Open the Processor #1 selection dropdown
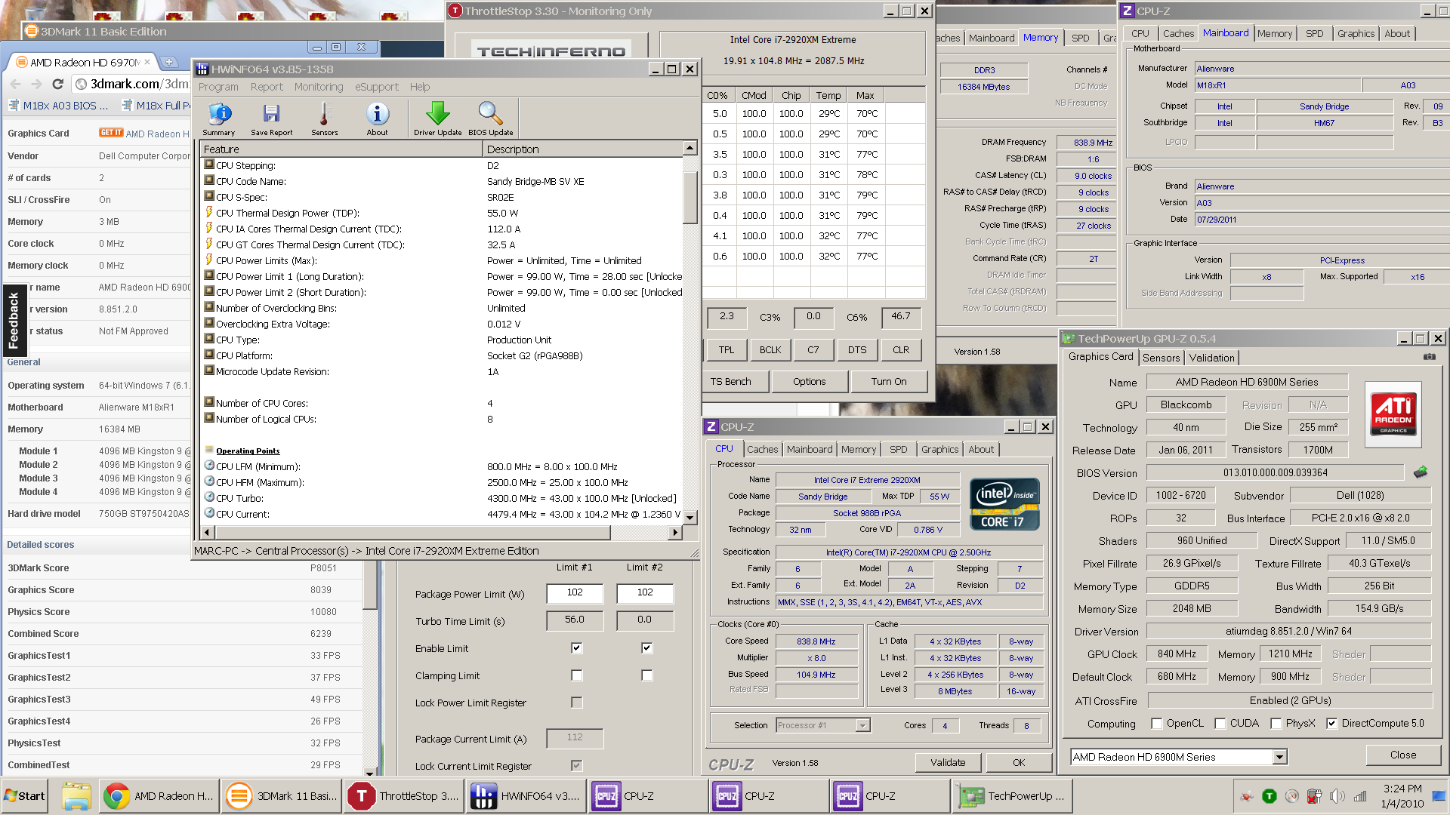 (x=862, y=725)
